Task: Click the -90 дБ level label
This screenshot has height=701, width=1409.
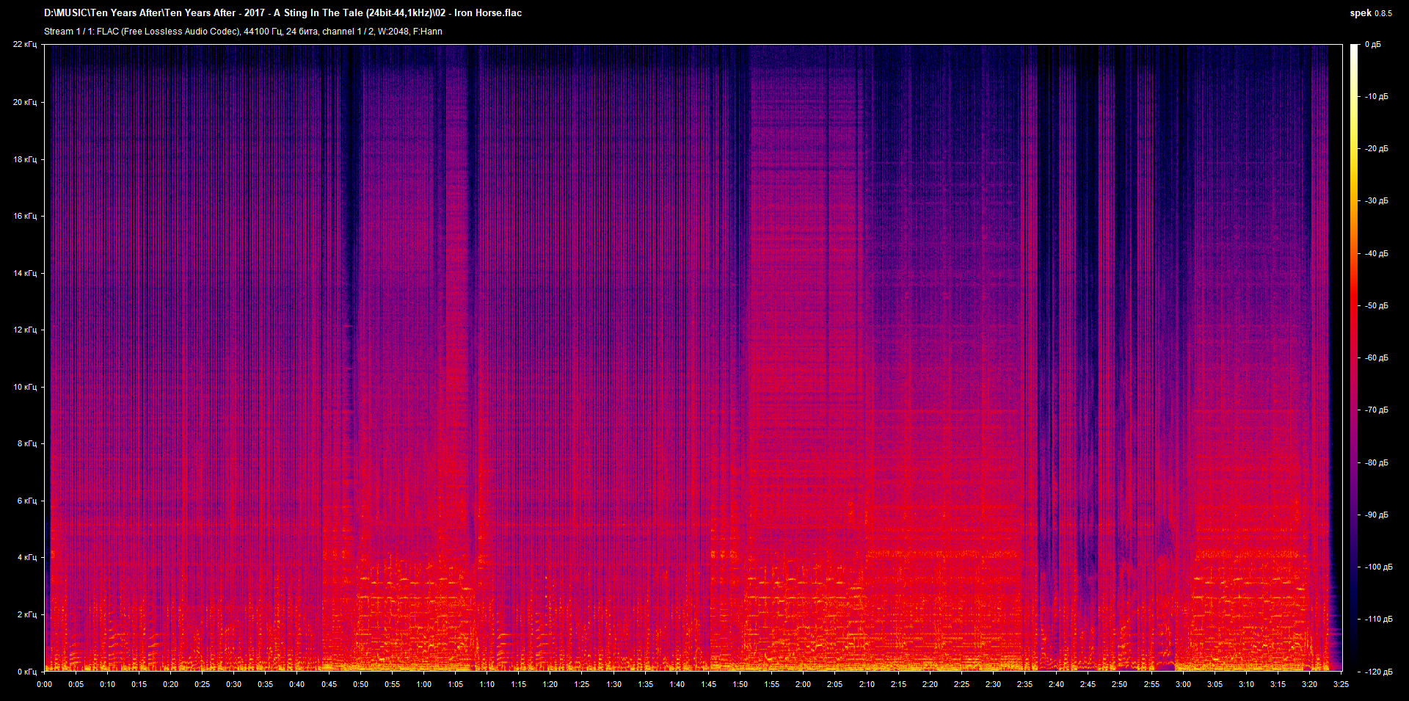Action: 1376,515
